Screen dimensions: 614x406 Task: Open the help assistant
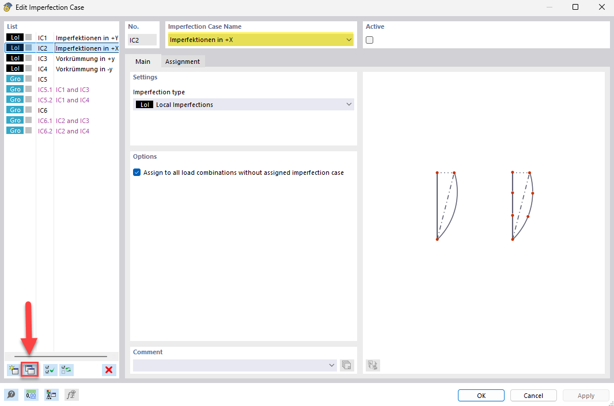(12, 394)
